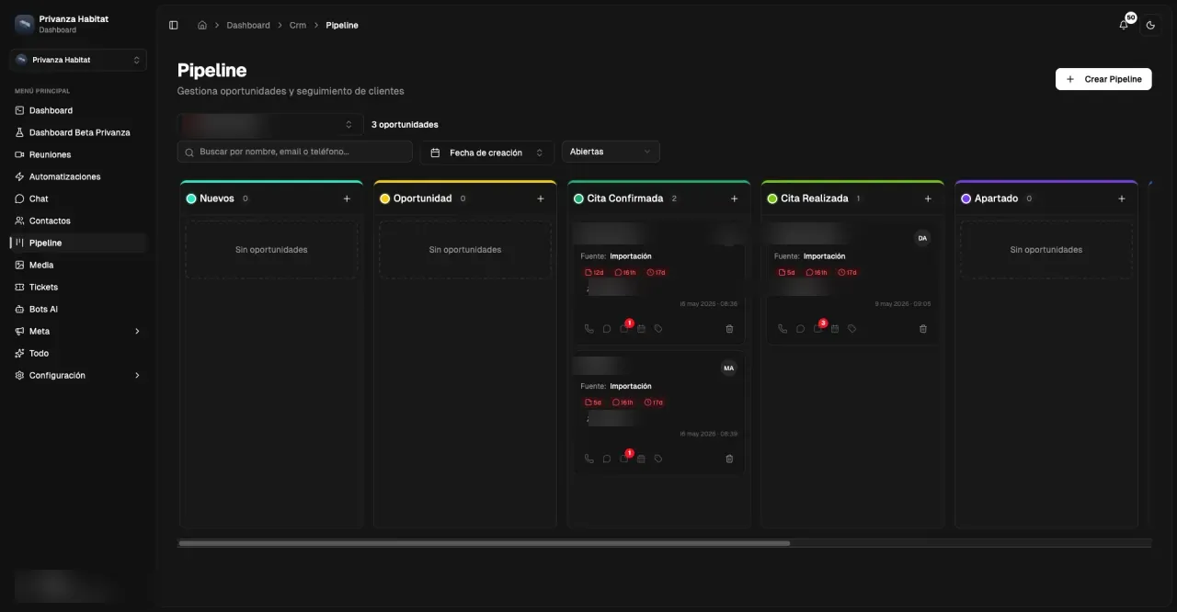Open Tickets in sidebar

[78, 287]
